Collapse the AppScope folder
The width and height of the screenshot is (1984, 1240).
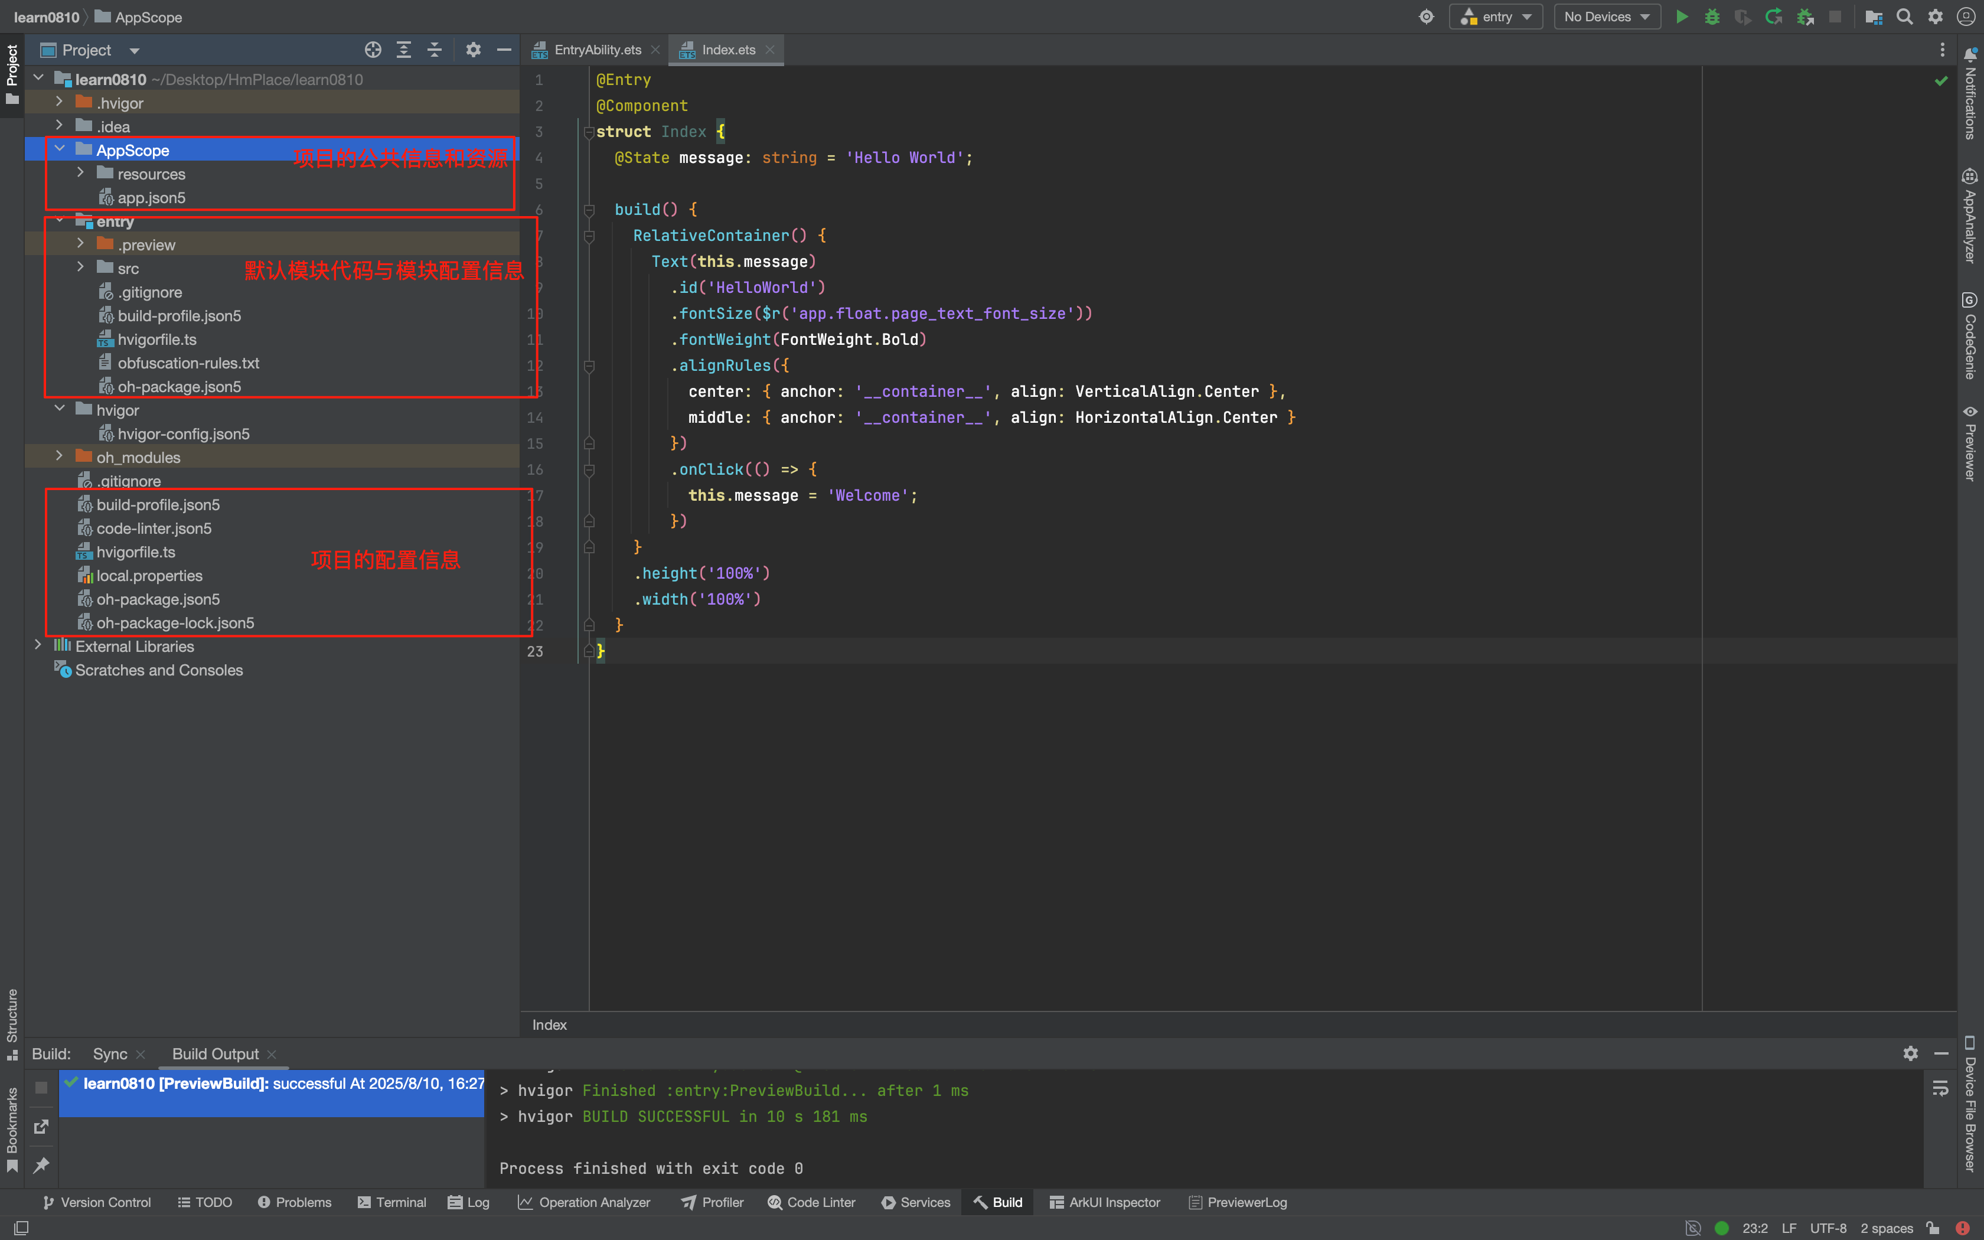pyautogui.click(x=59, y=149)
